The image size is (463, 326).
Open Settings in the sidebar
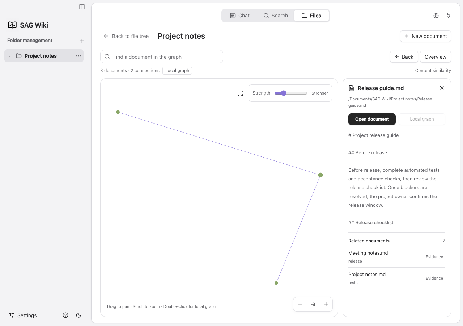(x=23, y=315)
